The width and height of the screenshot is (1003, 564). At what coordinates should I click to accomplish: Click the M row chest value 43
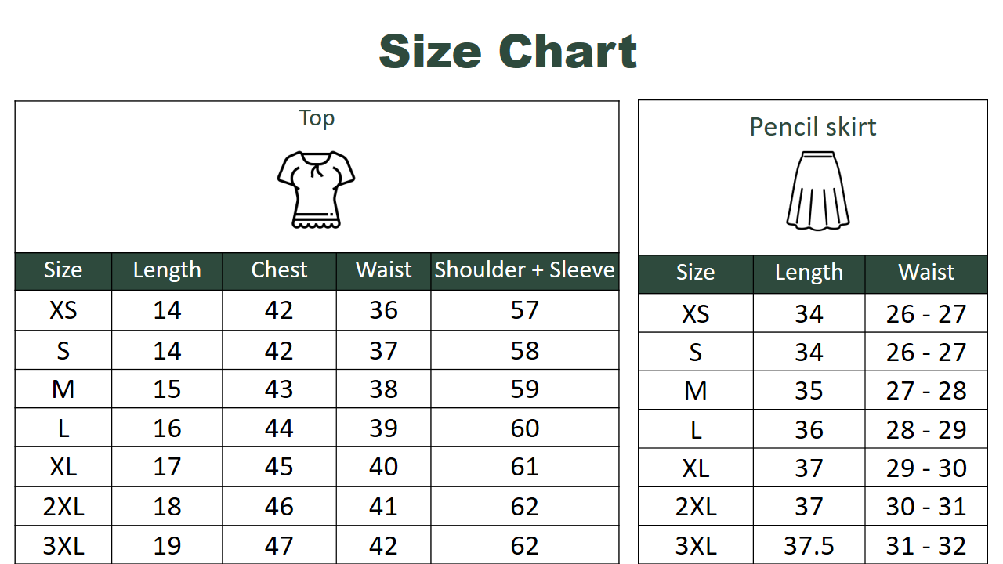[x=279, y=389]
